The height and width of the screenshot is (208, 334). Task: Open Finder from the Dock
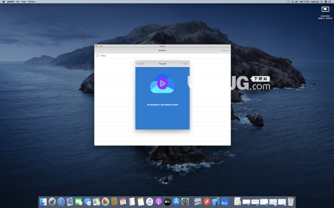click(43, 202)
